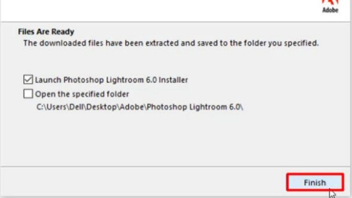Screen dimensions: 352x198
Task: Click the Launch Photoshop Lightroom 6.0 Installer label
Action: (x=111, y=80)
